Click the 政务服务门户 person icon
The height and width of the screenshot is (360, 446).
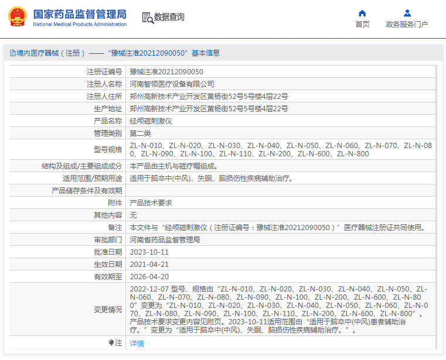(407, 13)
